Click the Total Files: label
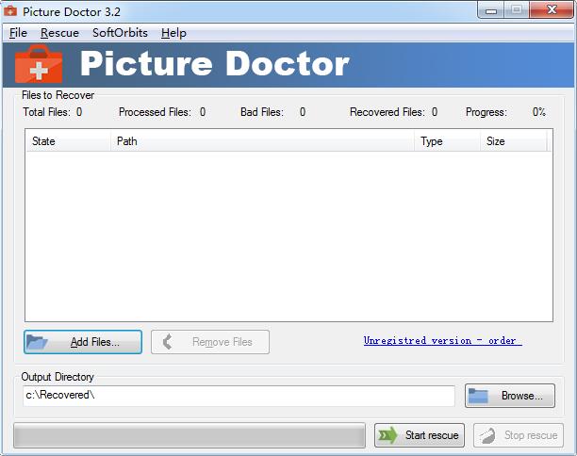 46,112
